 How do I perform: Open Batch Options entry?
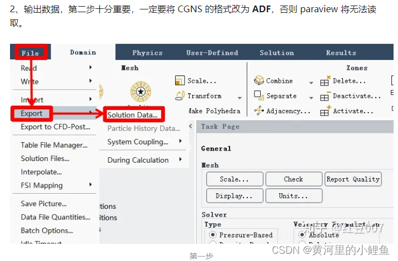47,230
